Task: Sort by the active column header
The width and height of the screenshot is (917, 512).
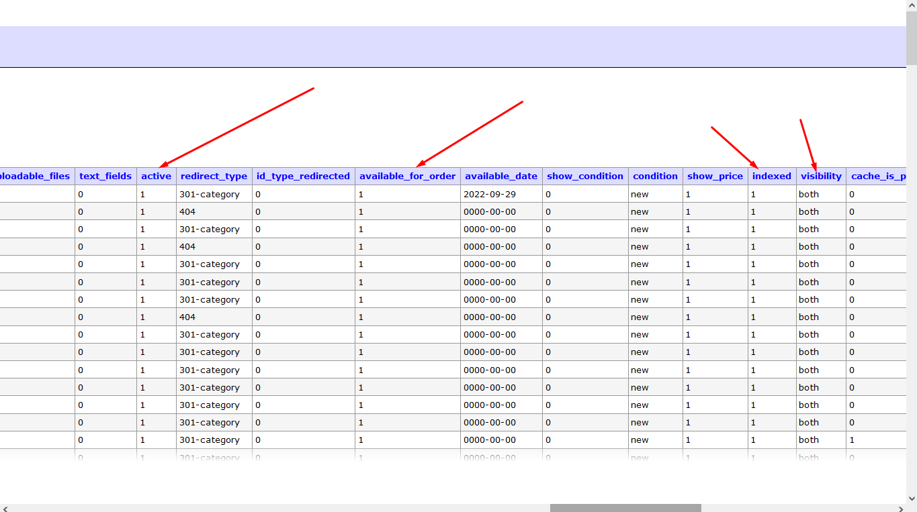Action: [156, 176]
